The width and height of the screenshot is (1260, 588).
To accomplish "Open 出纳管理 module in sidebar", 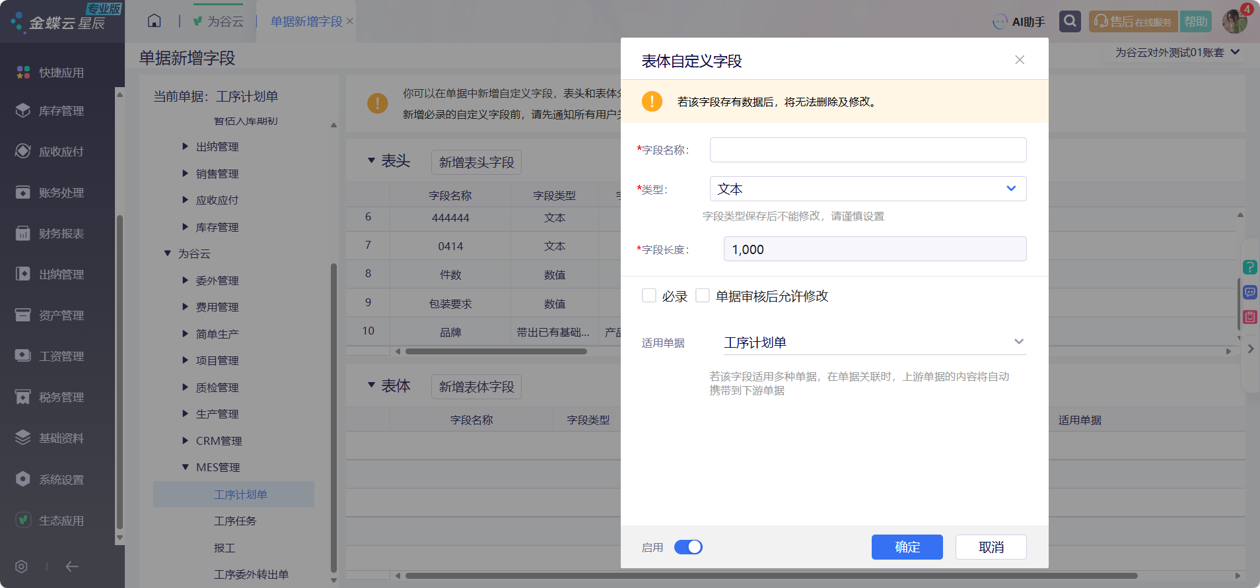I will point(51,275).
